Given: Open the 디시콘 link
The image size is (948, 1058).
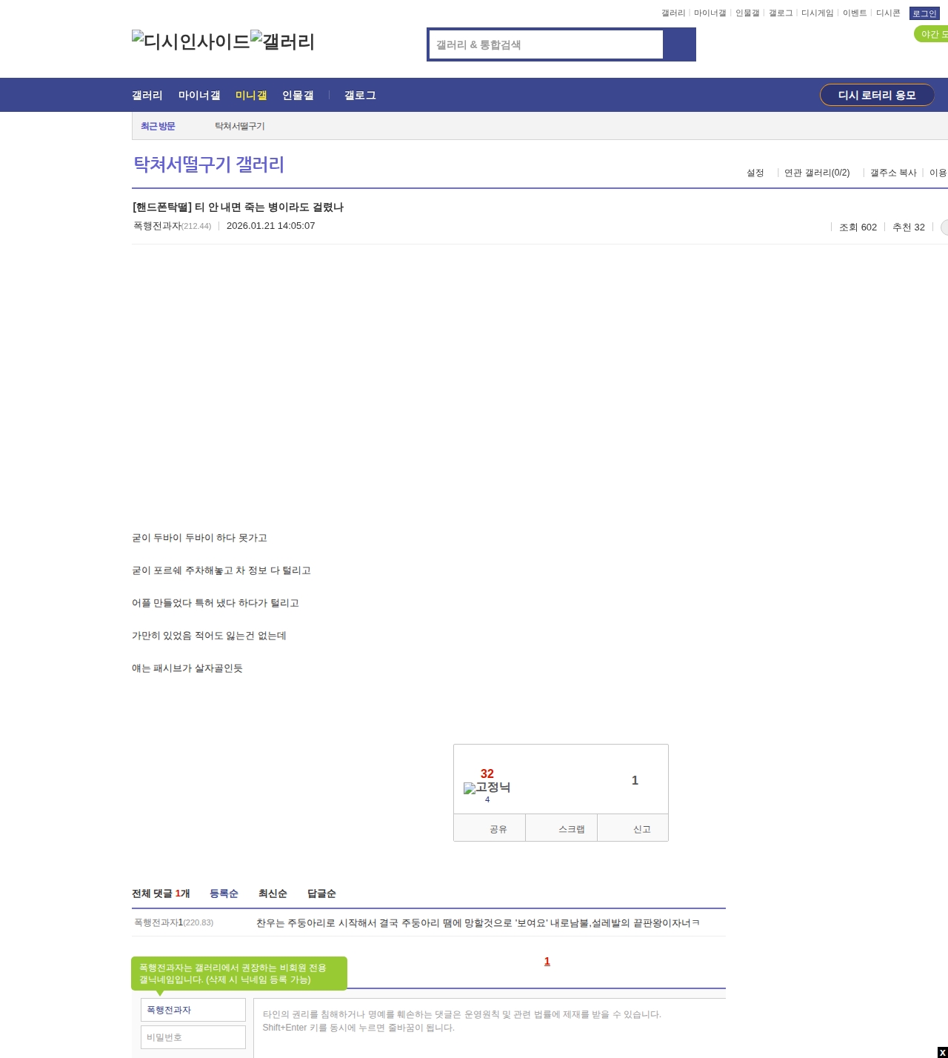Looking at the screenshot, I should pyautogui.click(x=888, y=13).
